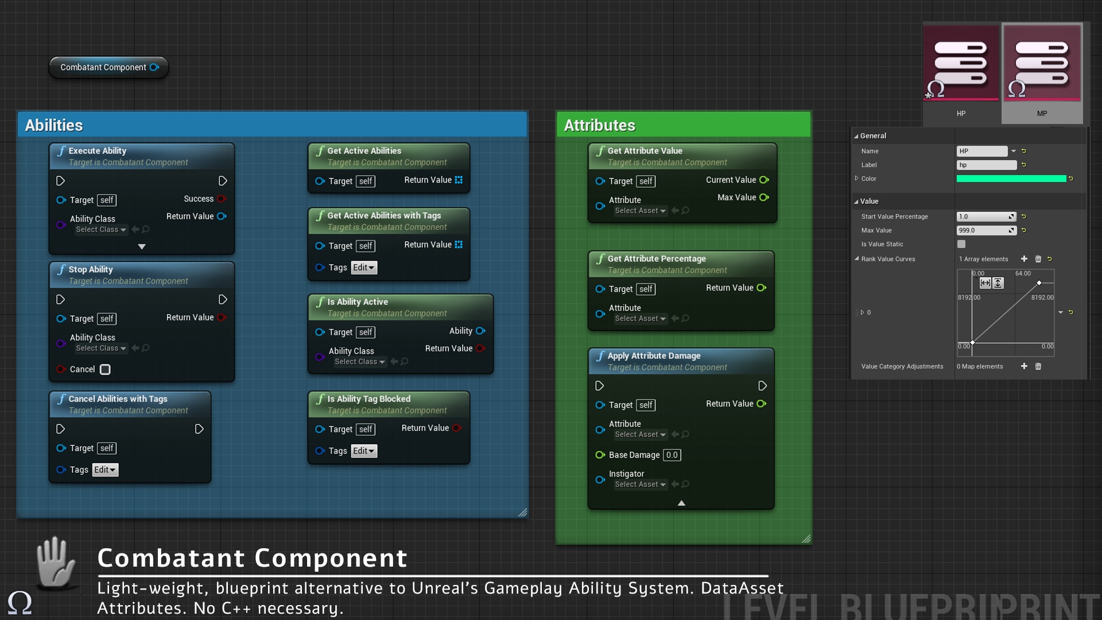This screenshot has height=620, width=1102.
Task: Fit curve horizontally in the curve editor
Action: tap(985, 283)
